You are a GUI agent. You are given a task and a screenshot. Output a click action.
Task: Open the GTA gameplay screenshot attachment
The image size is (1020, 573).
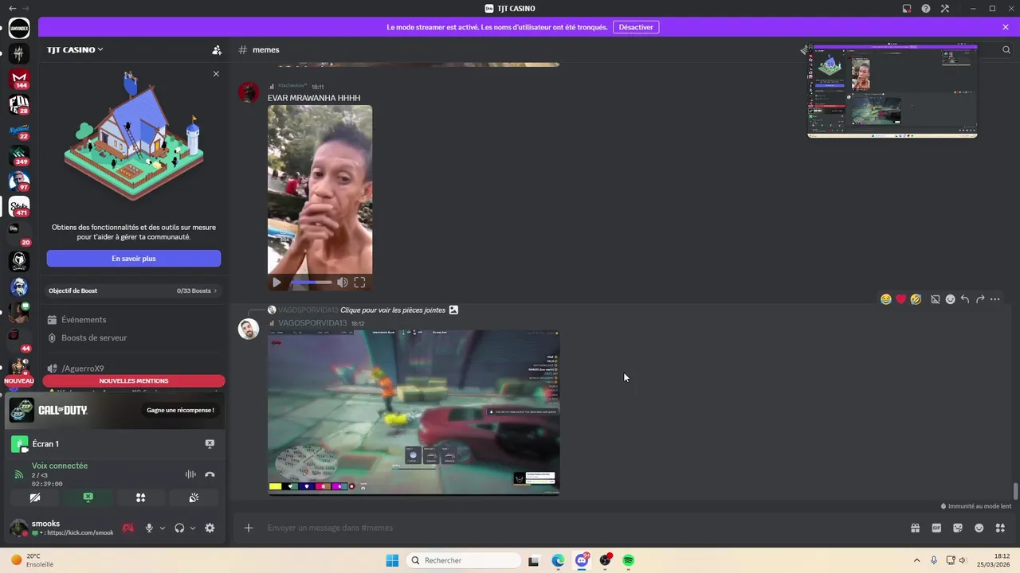(414, 412)
